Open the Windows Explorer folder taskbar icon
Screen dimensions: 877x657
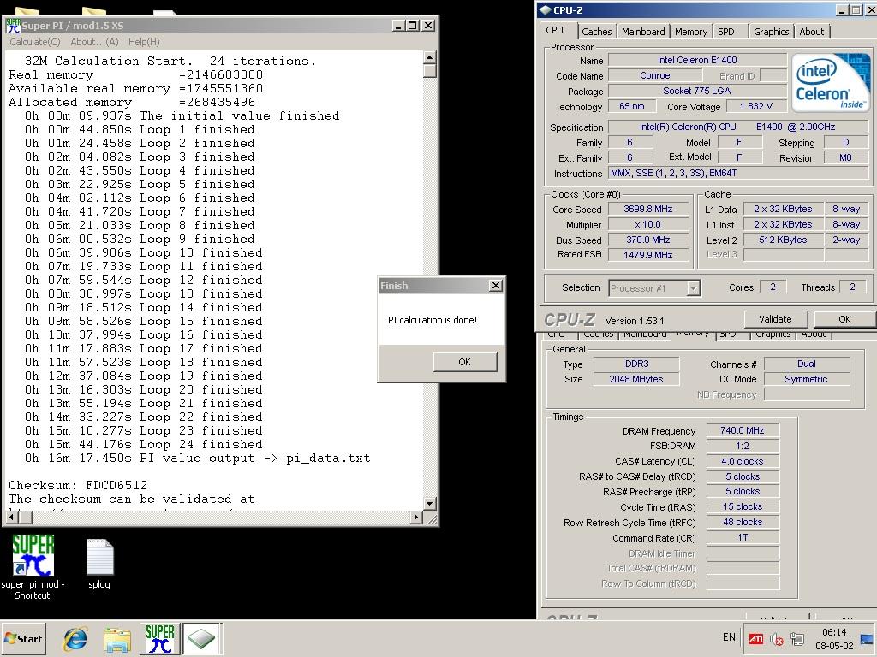[117, 639]
